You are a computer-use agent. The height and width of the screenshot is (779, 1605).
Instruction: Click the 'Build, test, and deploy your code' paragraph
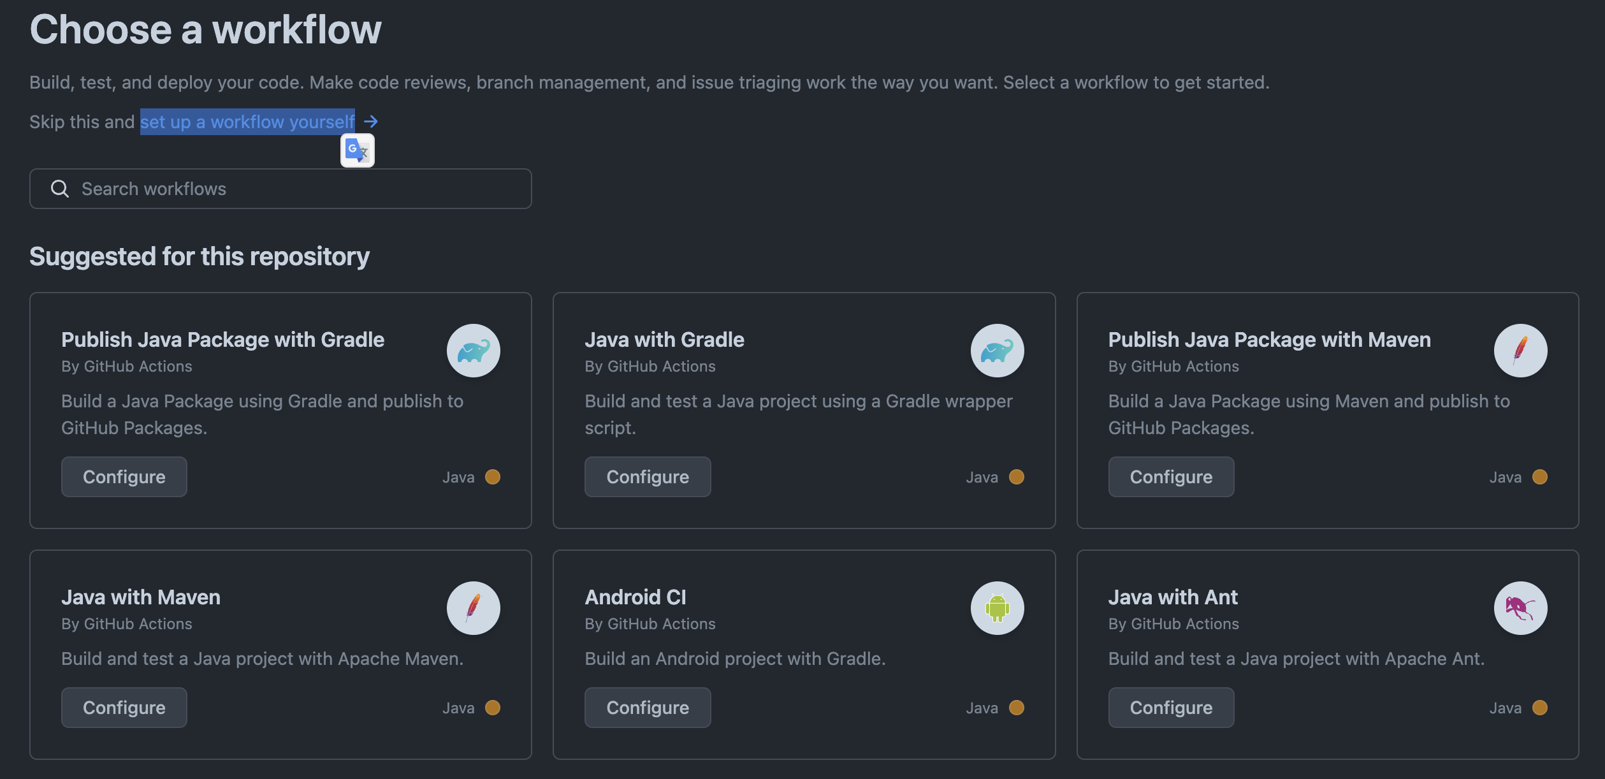[649, 82]
